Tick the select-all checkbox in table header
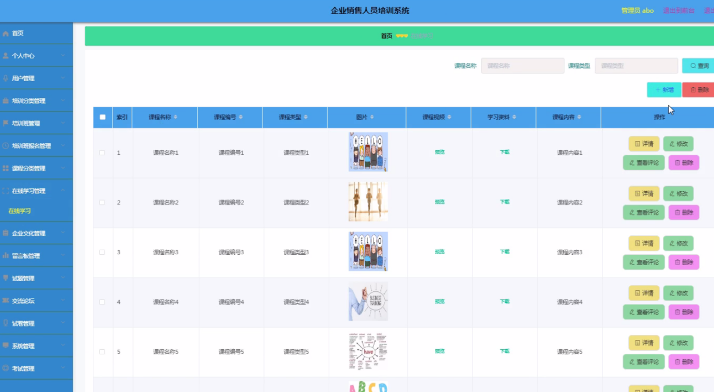This screenshot has width=714, height=392. [103, 117]
